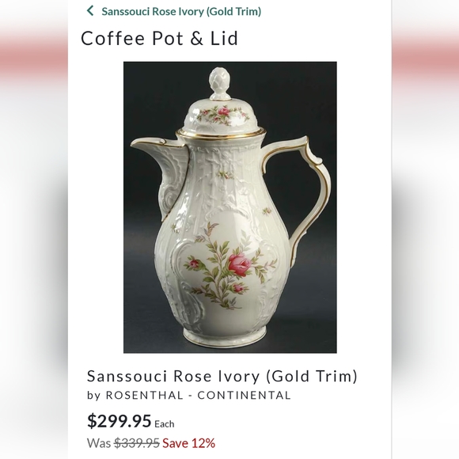Click the large pink rose on the pot
The image size is (459, 459).
[x=240, y=264]
